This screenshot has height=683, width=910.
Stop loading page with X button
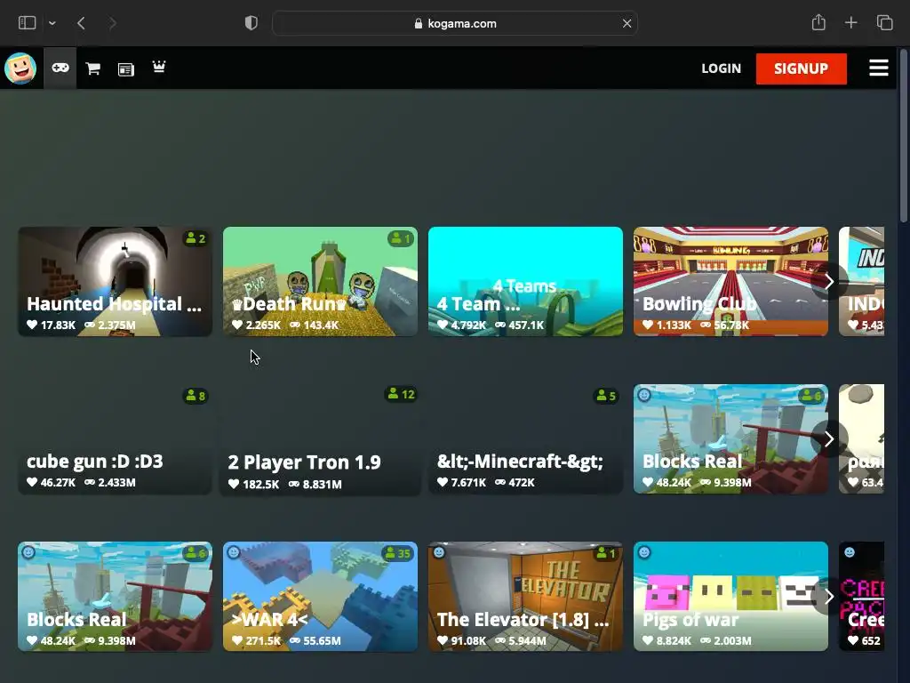pyautogui.click(x=627, y=23)
